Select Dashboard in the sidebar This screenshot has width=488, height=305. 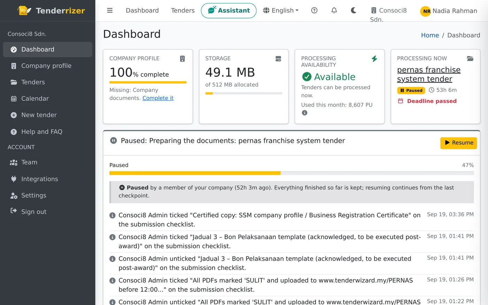coord(48,49)
